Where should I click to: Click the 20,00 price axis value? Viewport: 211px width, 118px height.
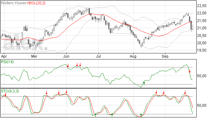pos(202,43)
